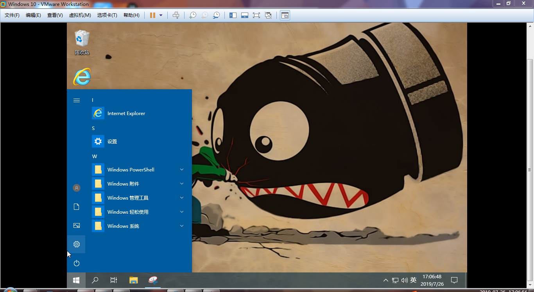Launch Internet Explorer from the Start menu list
The height and width of the screenshot is (292, 534).
[126, 113]
